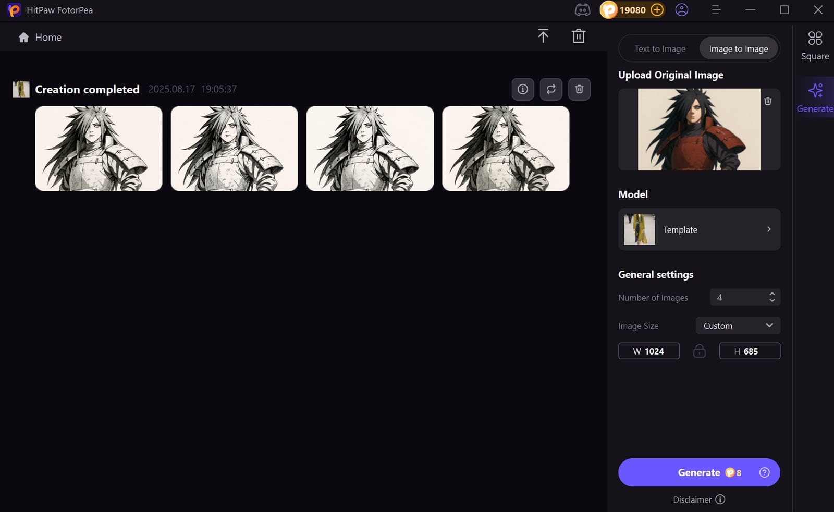Click the Image Size label
This screenshot has height=512, width=834.
point(639,326)
